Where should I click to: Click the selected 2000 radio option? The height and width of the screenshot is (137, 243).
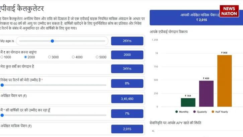[25, 57]
